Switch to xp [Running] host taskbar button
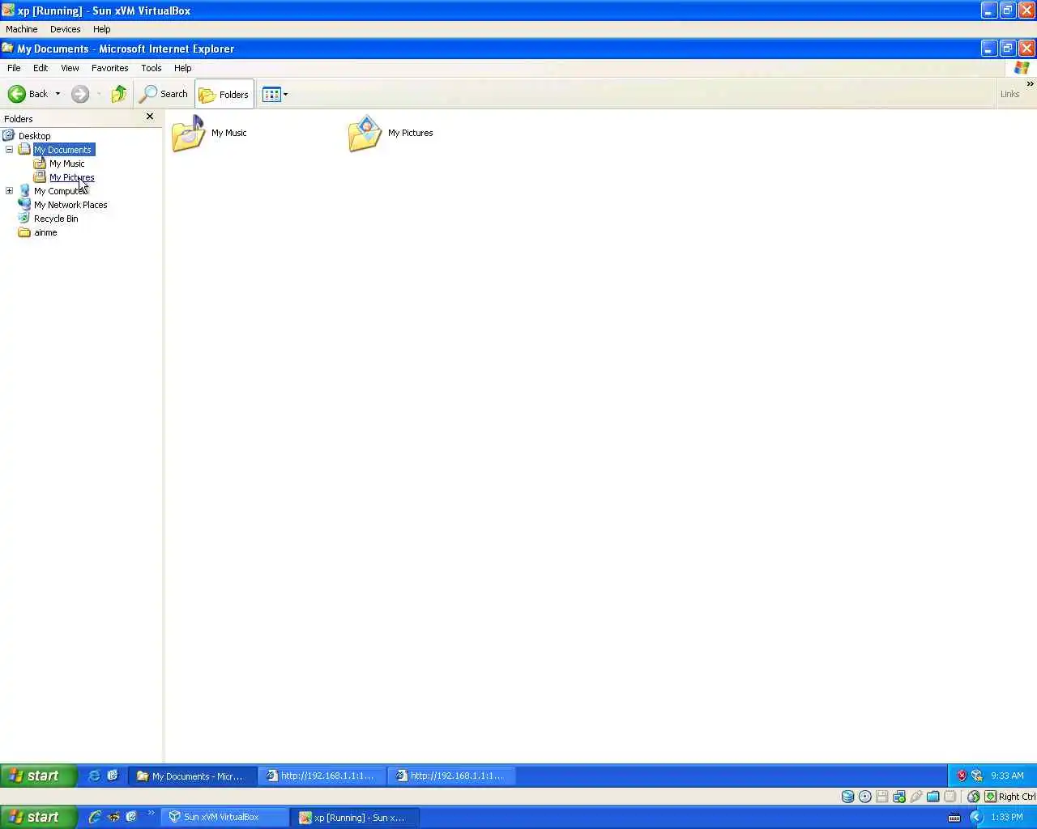 tap(356, 817)
